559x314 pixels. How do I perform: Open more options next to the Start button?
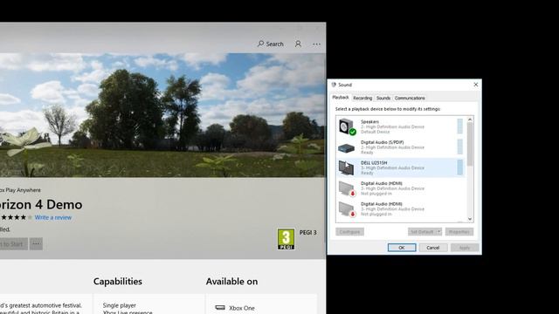coord(36,244)
